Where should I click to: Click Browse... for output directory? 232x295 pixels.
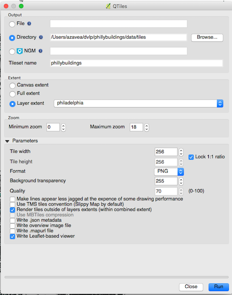click(x=207, y=38)
